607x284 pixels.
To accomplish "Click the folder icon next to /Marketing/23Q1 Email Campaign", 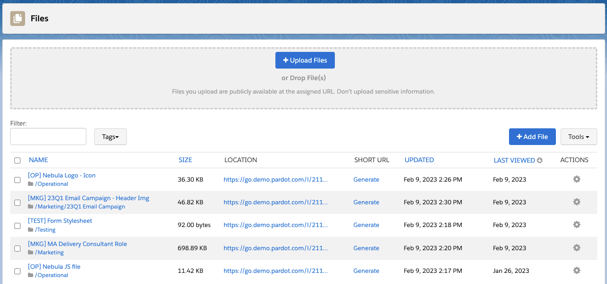I will point(31,207).
